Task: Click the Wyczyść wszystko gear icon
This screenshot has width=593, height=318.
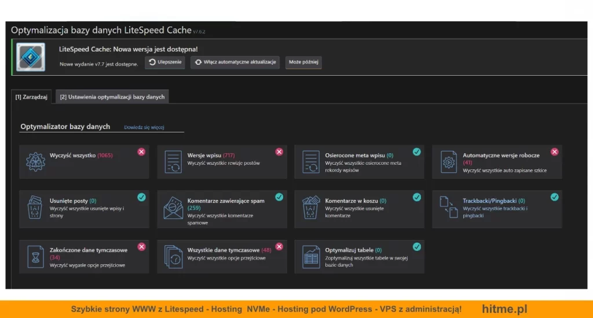Action: coord(35,162)
